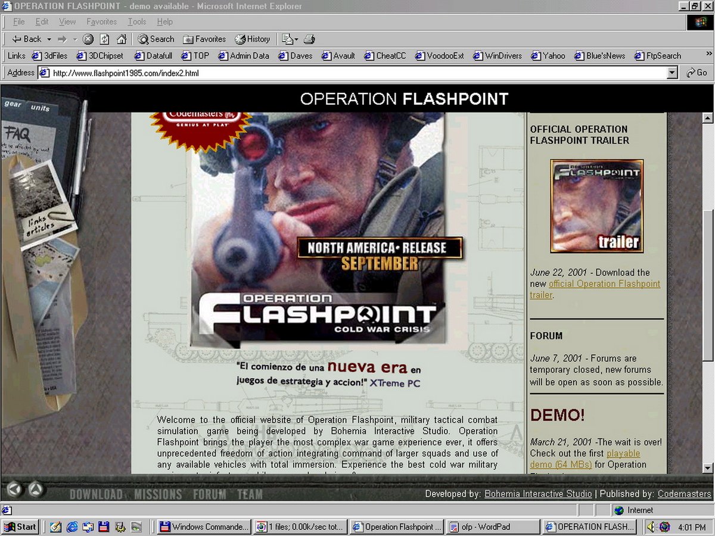Open the Yahoo links bar shortcut
Screen dimensions: 715x536
[548, 56]
